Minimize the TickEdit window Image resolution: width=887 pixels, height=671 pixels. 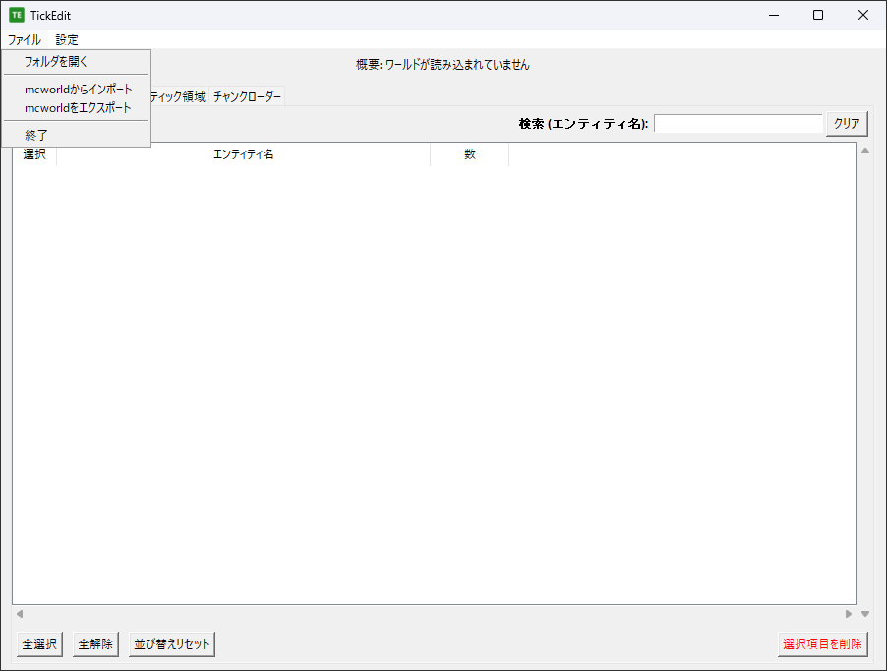click(774, 16)
